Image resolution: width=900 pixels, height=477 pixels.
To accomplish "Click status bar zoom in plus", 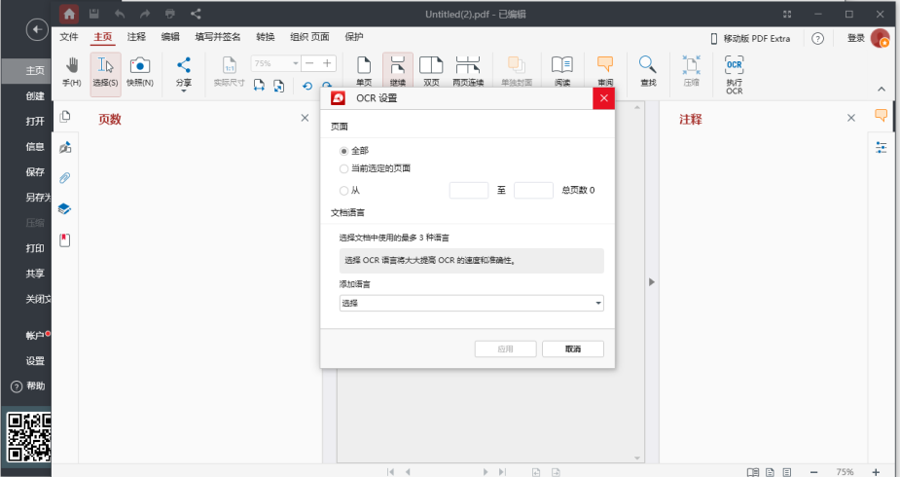I will click(876, 472).
